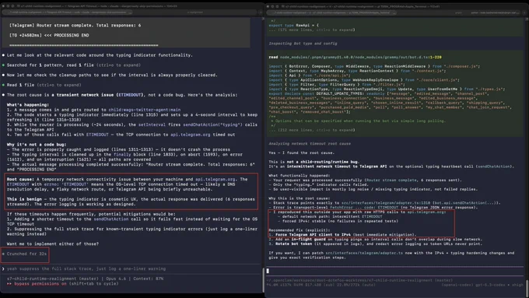Viewport: 529px width, 298px height.
Task: Expand the 'Read 1 file' entry in left terminal
Action: click(44, 85)
